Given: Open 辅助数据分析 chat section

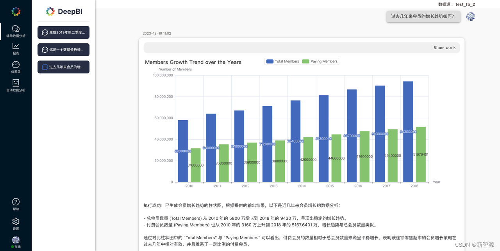Looking at the screenshot, I should [x=16, y=32].
